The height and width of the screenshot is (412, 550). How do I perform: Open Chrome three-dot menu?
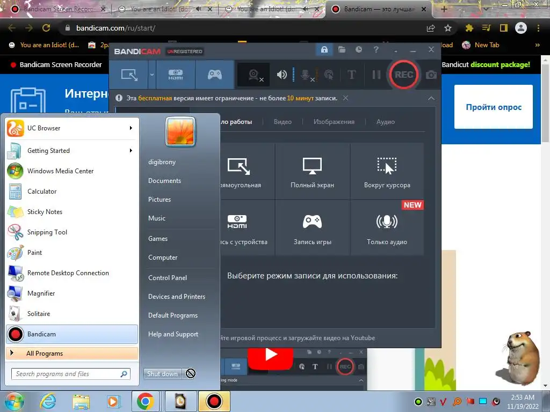tap(538, 28)
